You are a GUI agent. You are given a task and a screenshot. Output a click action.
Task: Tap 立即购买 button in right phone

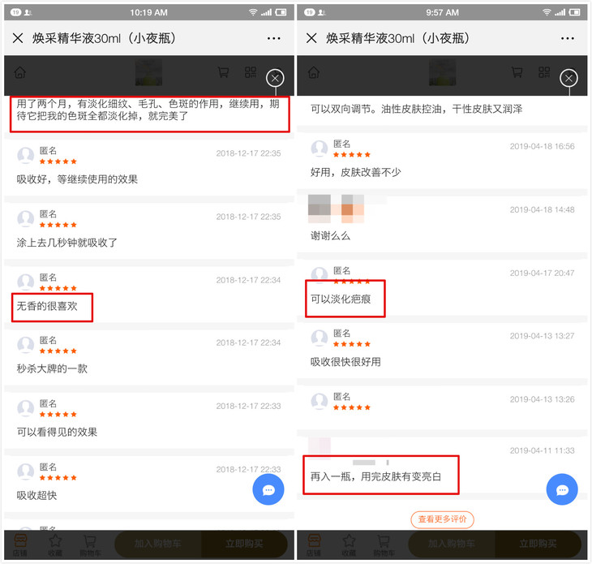click(x=538, y=544)
